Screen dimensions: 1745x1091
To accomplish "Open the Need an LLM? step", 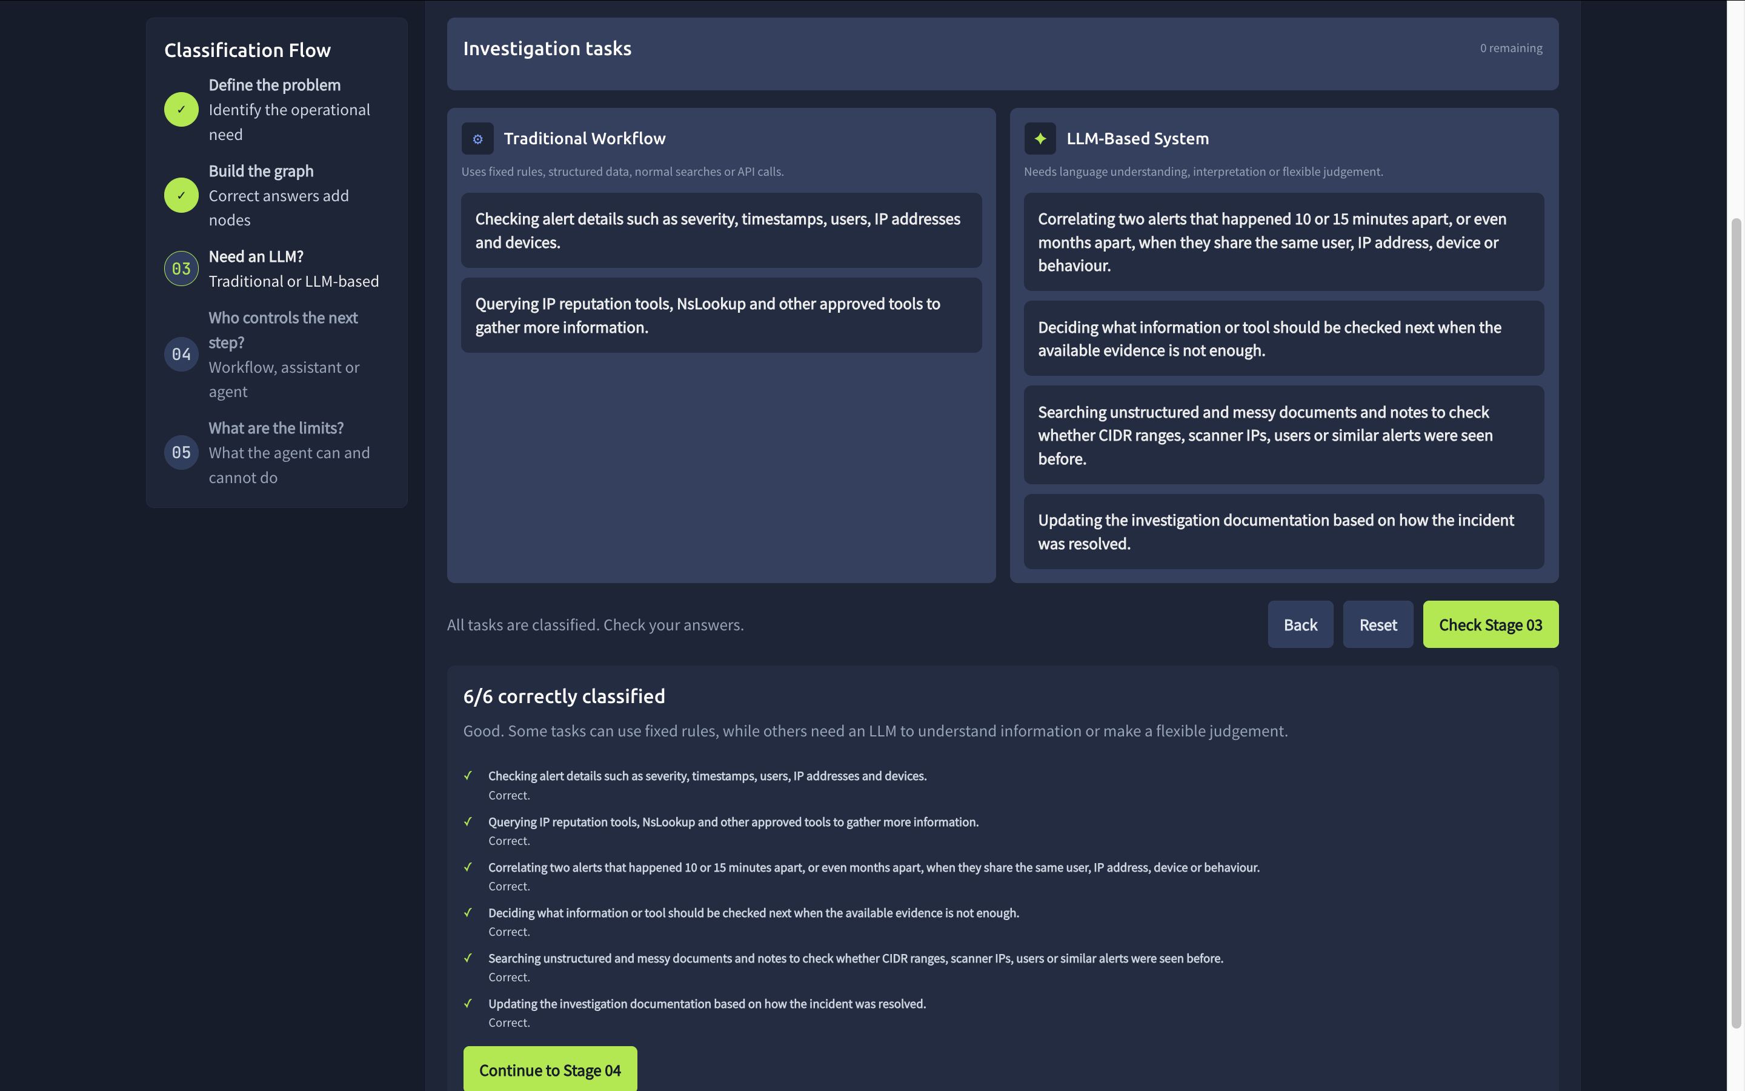I will tap(256, 256).
